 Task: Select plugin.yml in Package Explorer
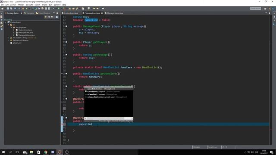pyautogui.click(x=16, y=43)
